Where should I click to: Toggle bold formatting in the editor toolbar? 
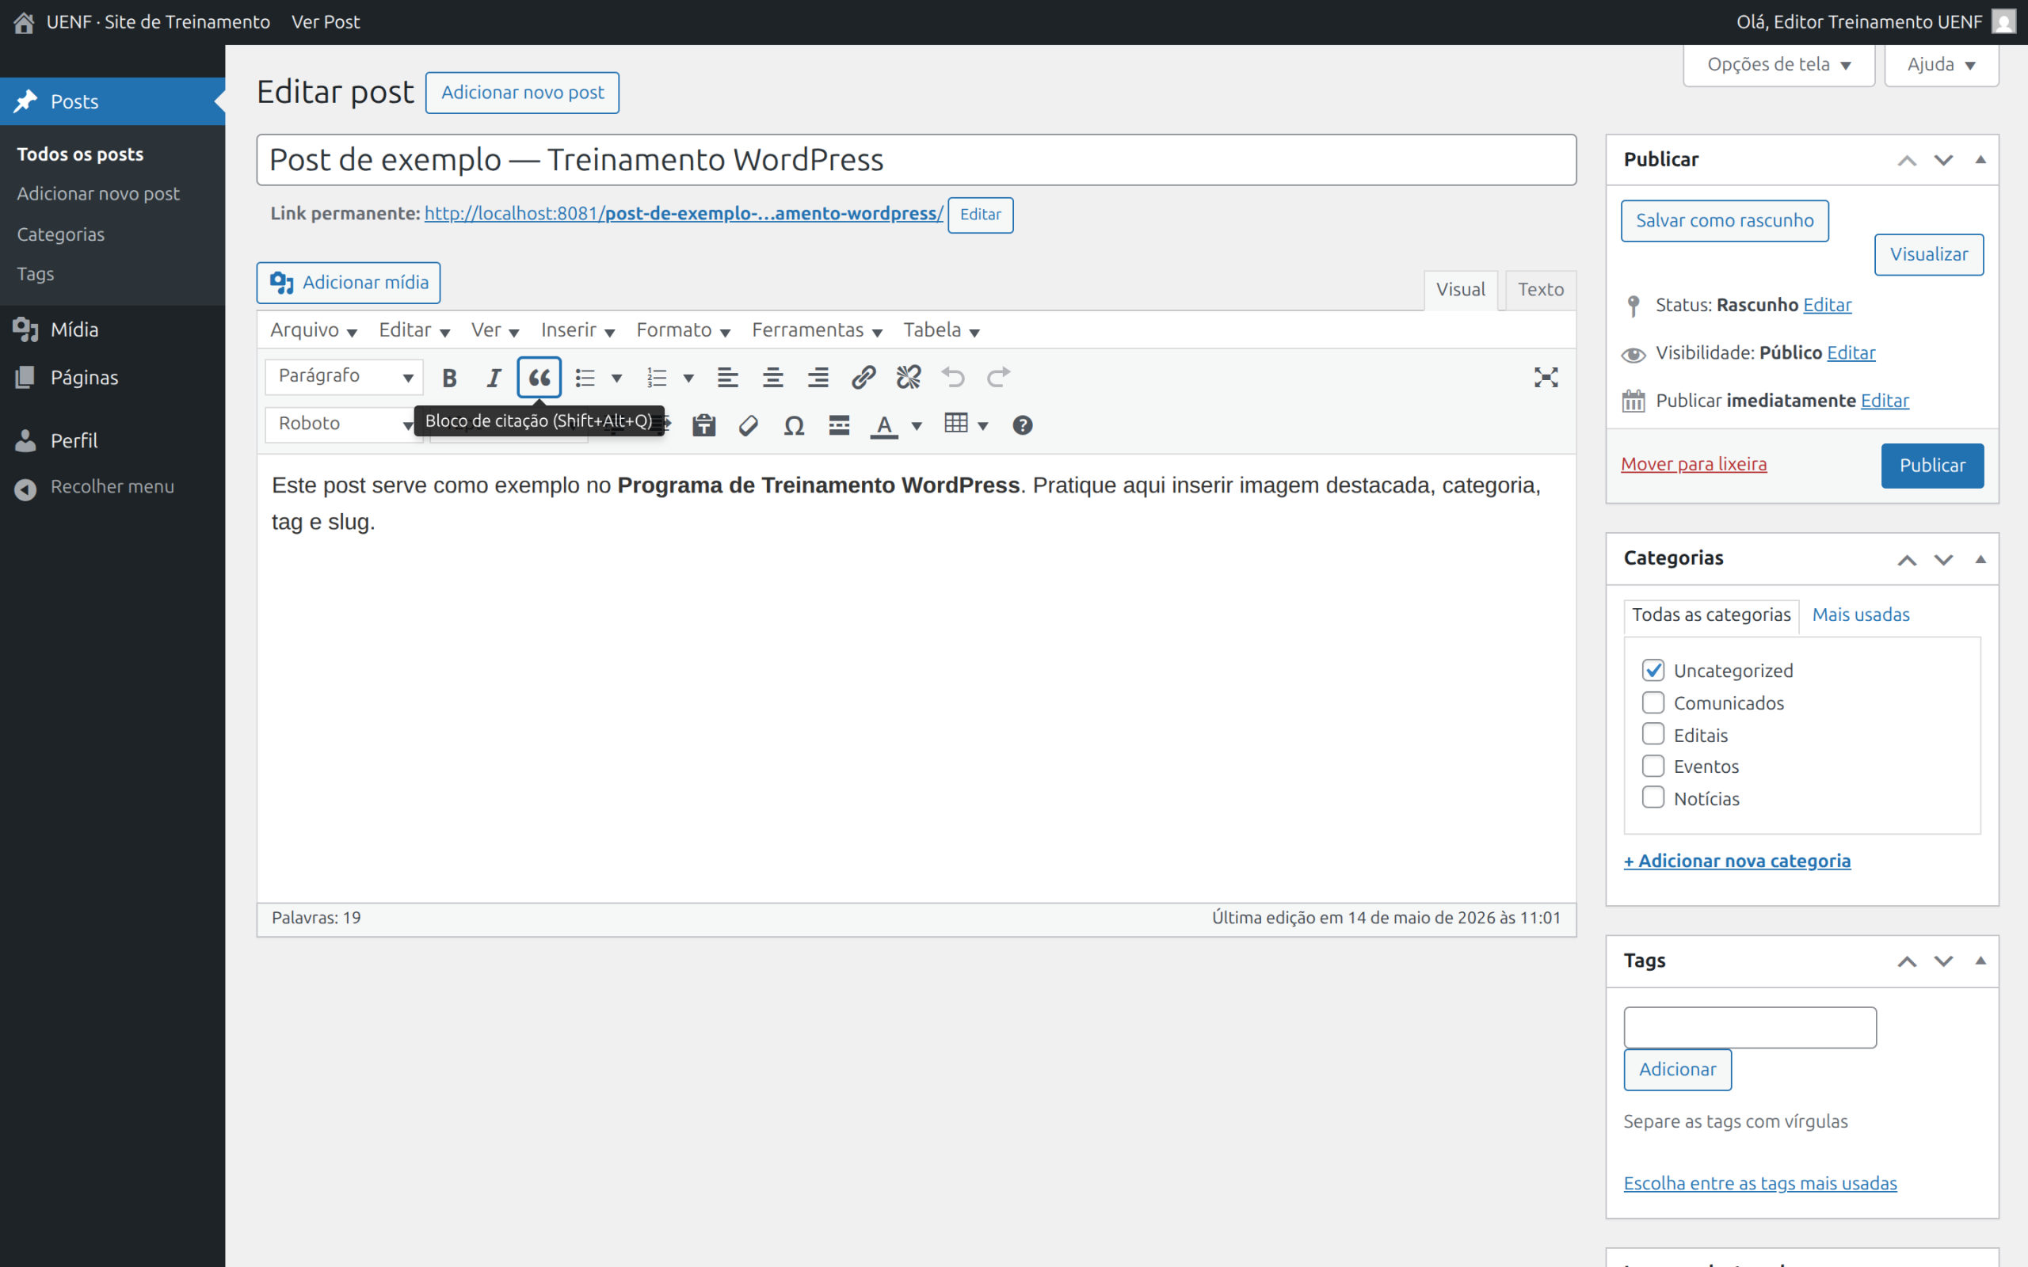click(449, 378)
